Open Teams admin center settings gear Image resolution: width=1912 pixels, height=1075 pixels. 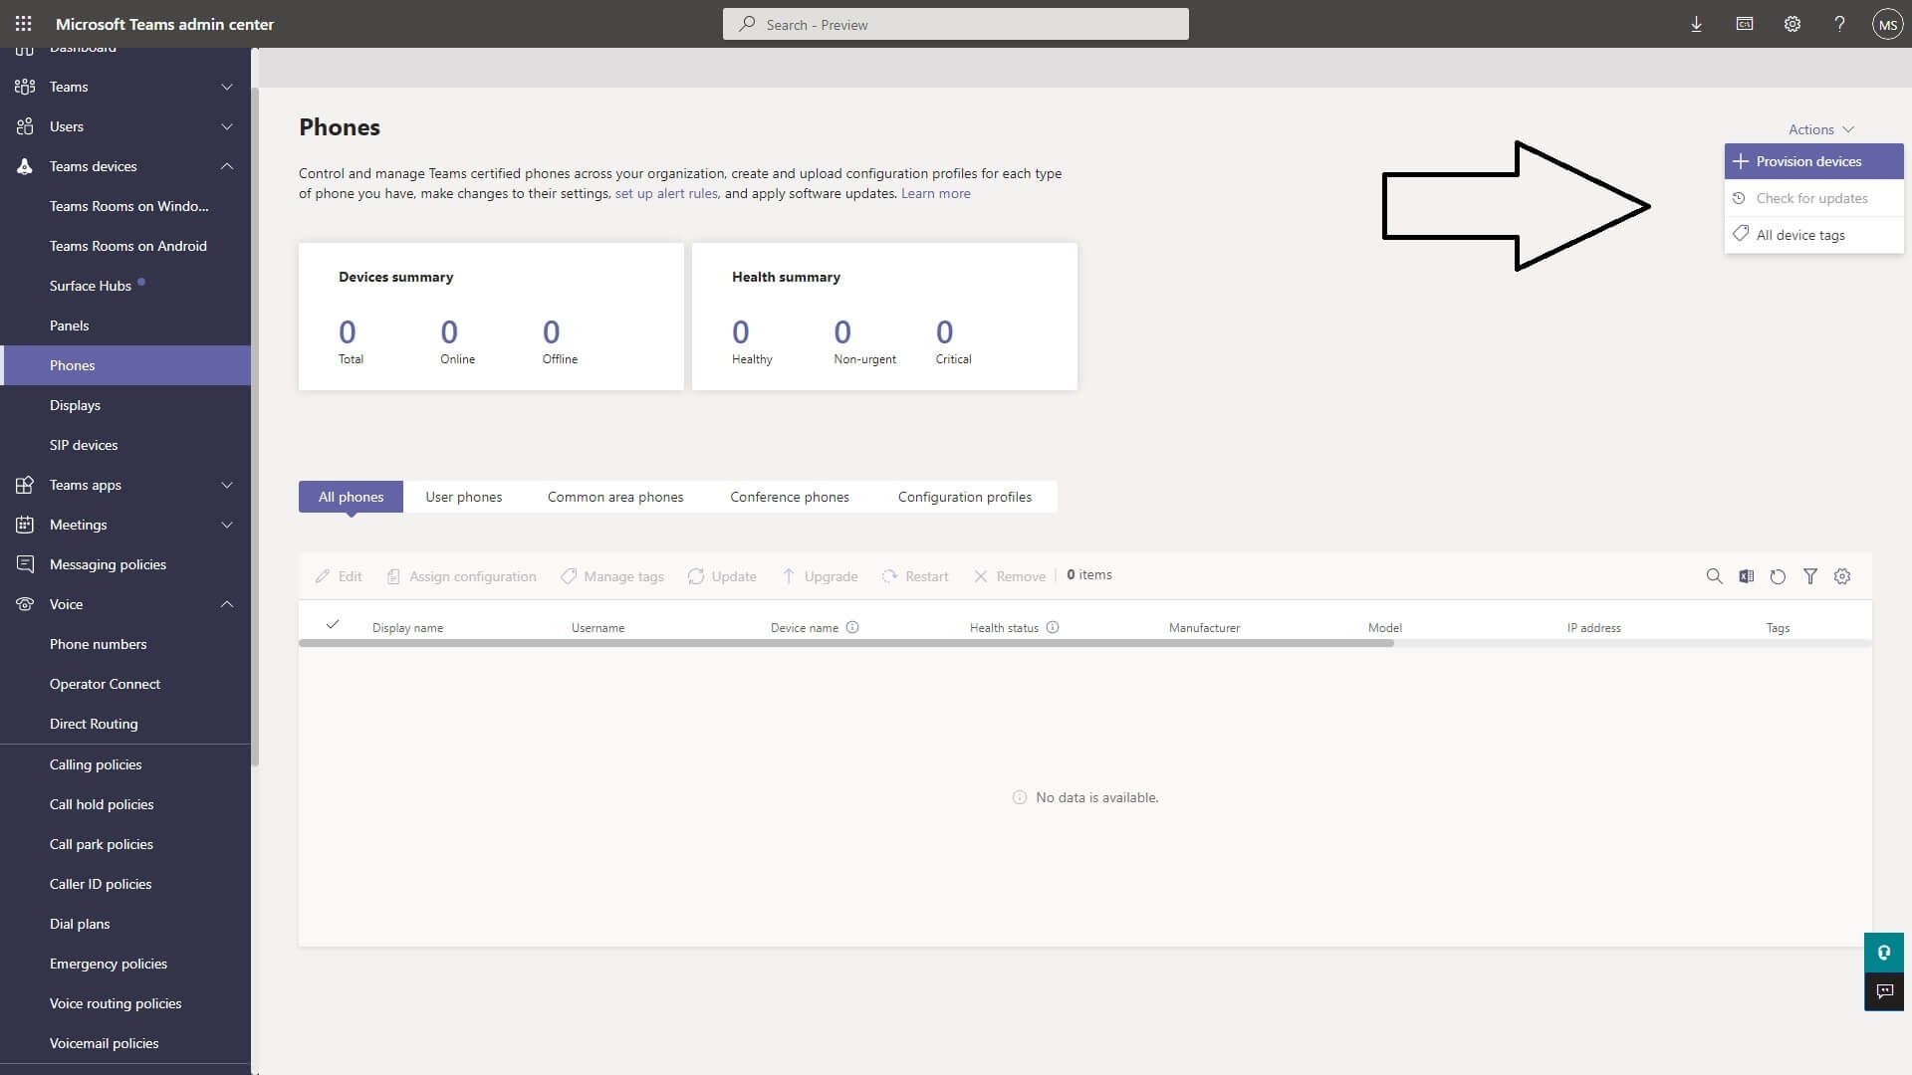(1792, 23)
